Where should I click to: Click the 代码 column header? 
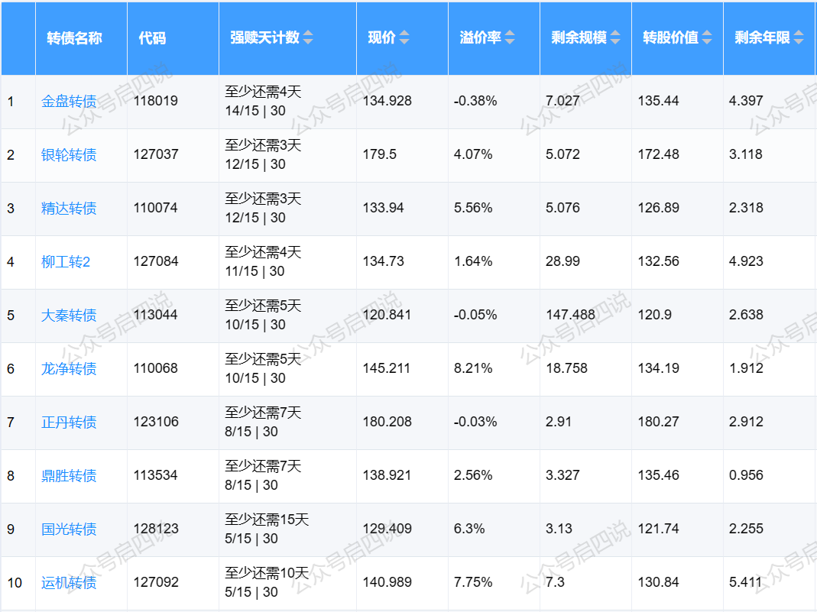(152, 38)
